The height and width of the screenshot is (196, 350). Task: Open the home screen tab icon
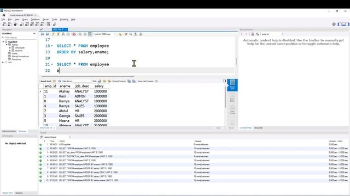click(x=4, y=15)
